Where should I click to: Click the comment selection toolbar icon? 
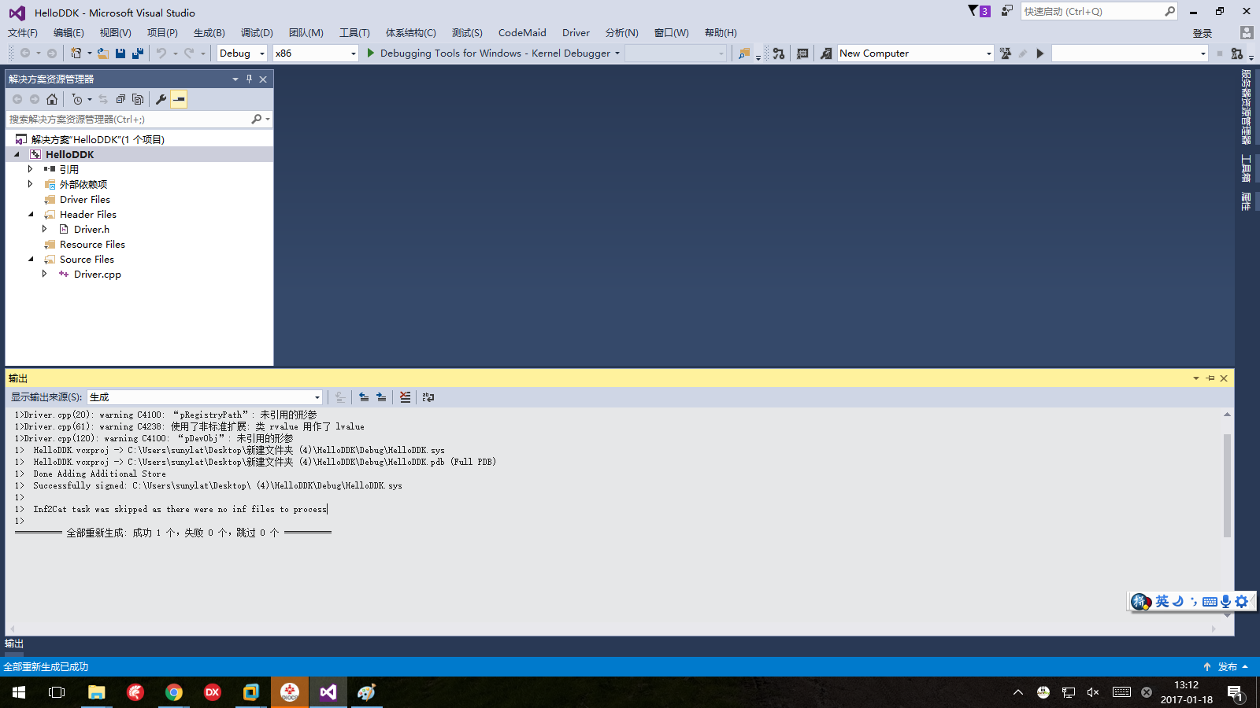pyautogui.click(x=802, y=53)
